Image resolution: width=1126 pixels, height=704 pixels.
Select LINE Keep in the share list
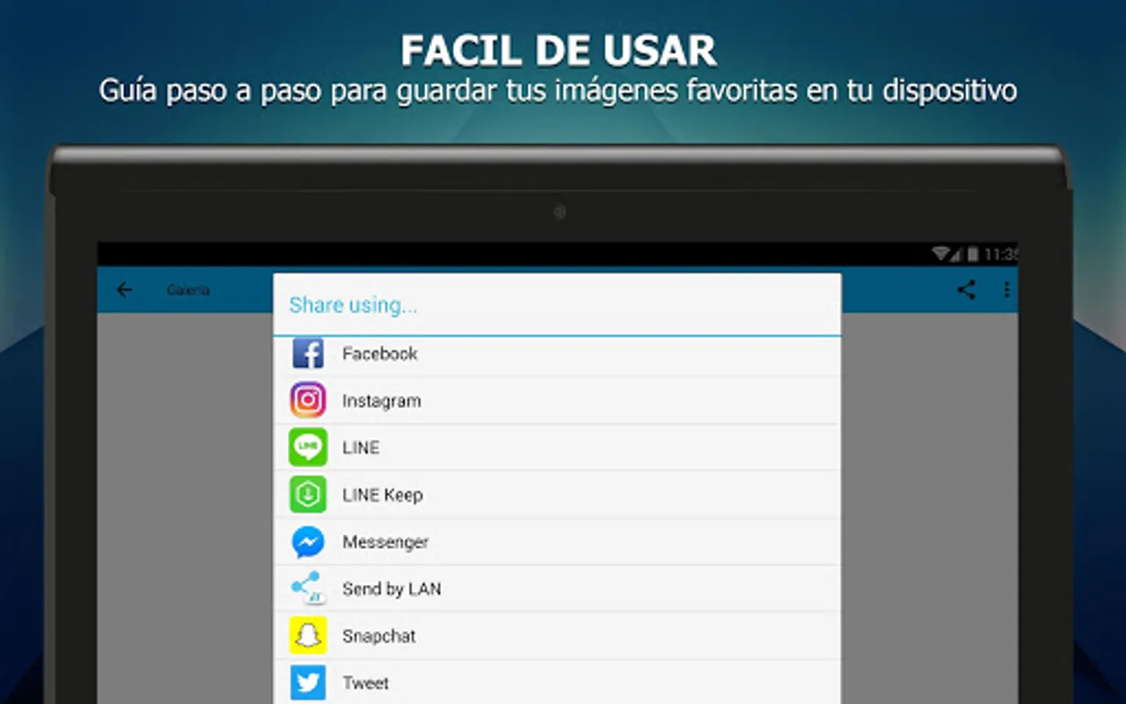coord(558,495)
